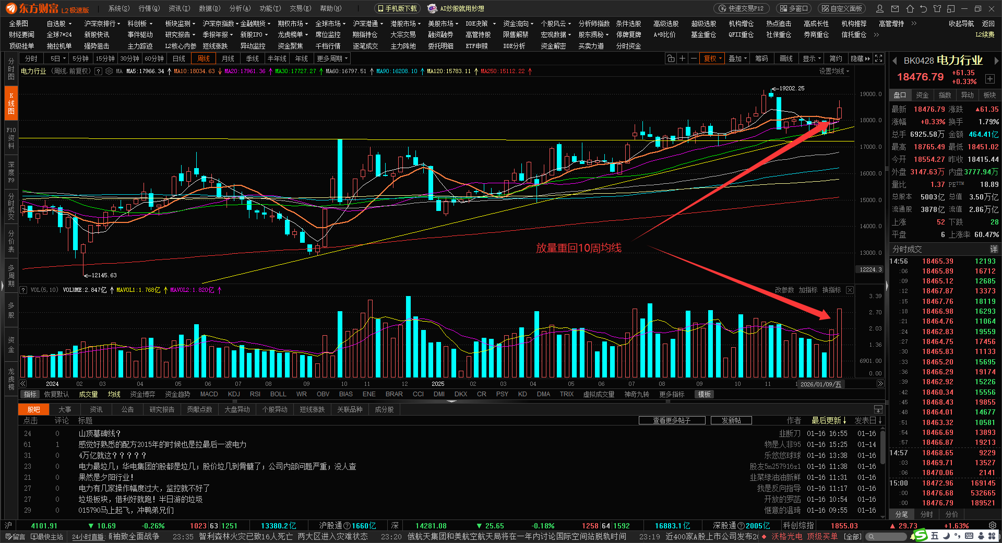
Task: Hide side panel with 隐藏 button
Action: [x=860, y=58]
